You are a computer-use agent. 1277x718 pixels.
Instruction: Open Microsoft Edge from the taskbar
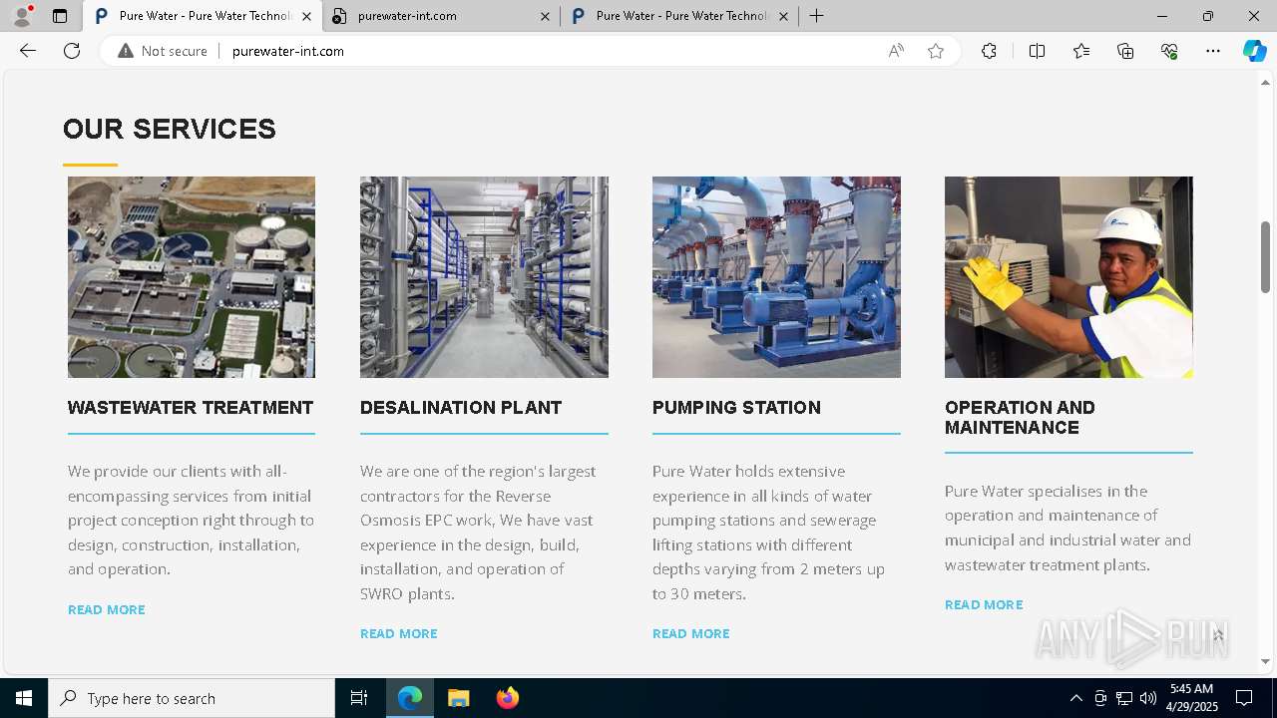(x=410, y=698)
